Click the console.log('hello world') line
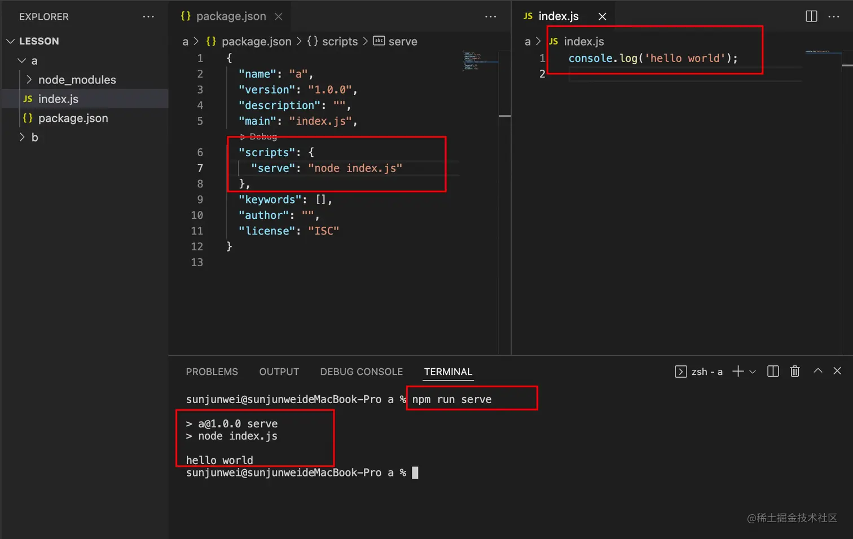Screen dimensions: 853x539 click(x=653, y=58)
